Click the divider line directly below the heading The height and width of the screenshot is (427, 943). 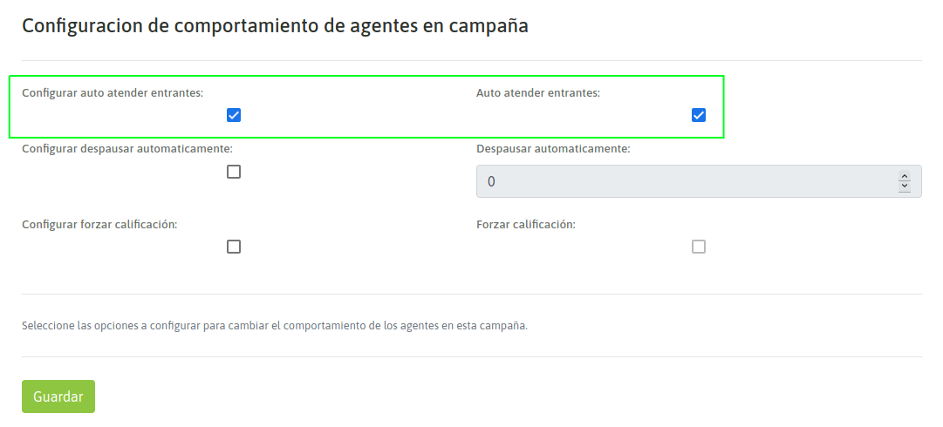point(471,60)
